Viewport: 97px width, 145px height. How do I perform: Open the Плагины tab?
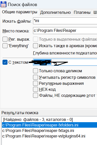82,12
